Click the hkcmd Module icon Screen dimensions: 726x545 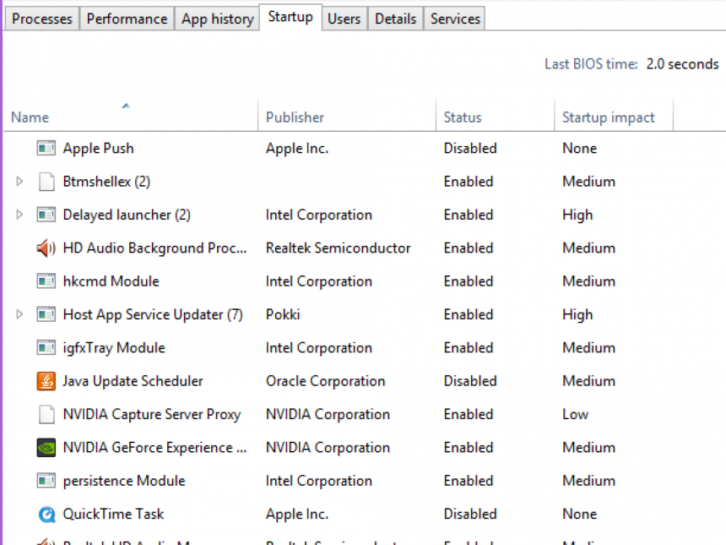coord(46,281)
